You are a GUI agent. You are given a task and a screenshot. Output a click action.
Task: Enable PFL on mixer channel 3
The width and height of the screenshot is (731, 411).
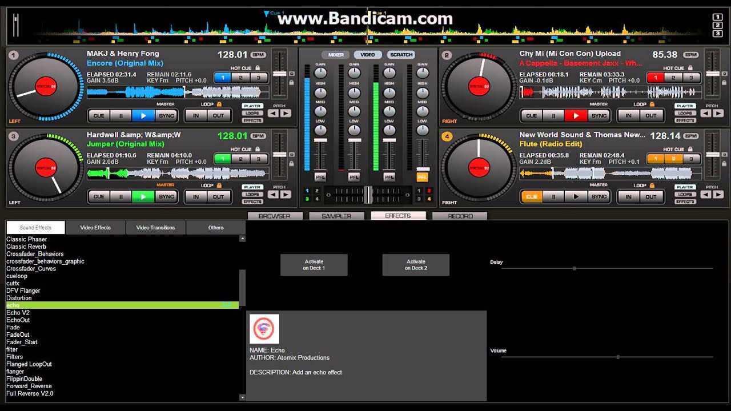(x=389, y=177)
